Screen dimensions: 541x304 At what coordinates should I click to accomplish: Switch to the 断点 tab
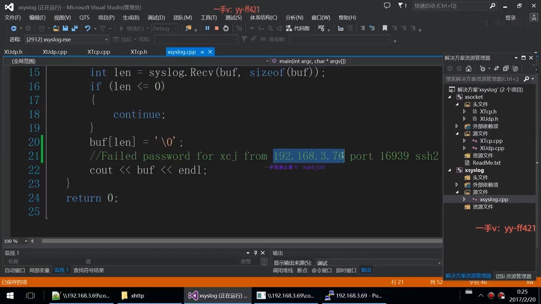(302, 270)
